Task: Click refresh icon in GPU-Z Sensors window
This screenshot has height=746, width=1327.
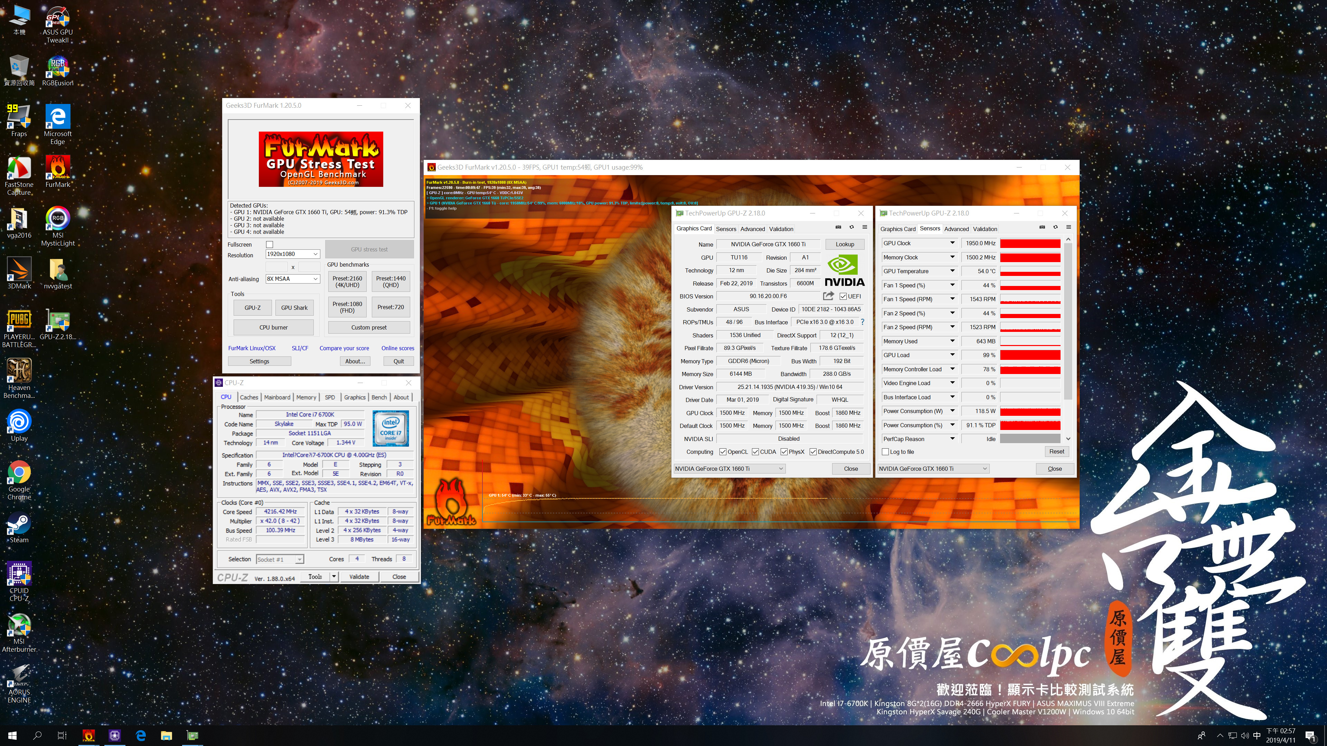Action: [x=1055, y=227]
